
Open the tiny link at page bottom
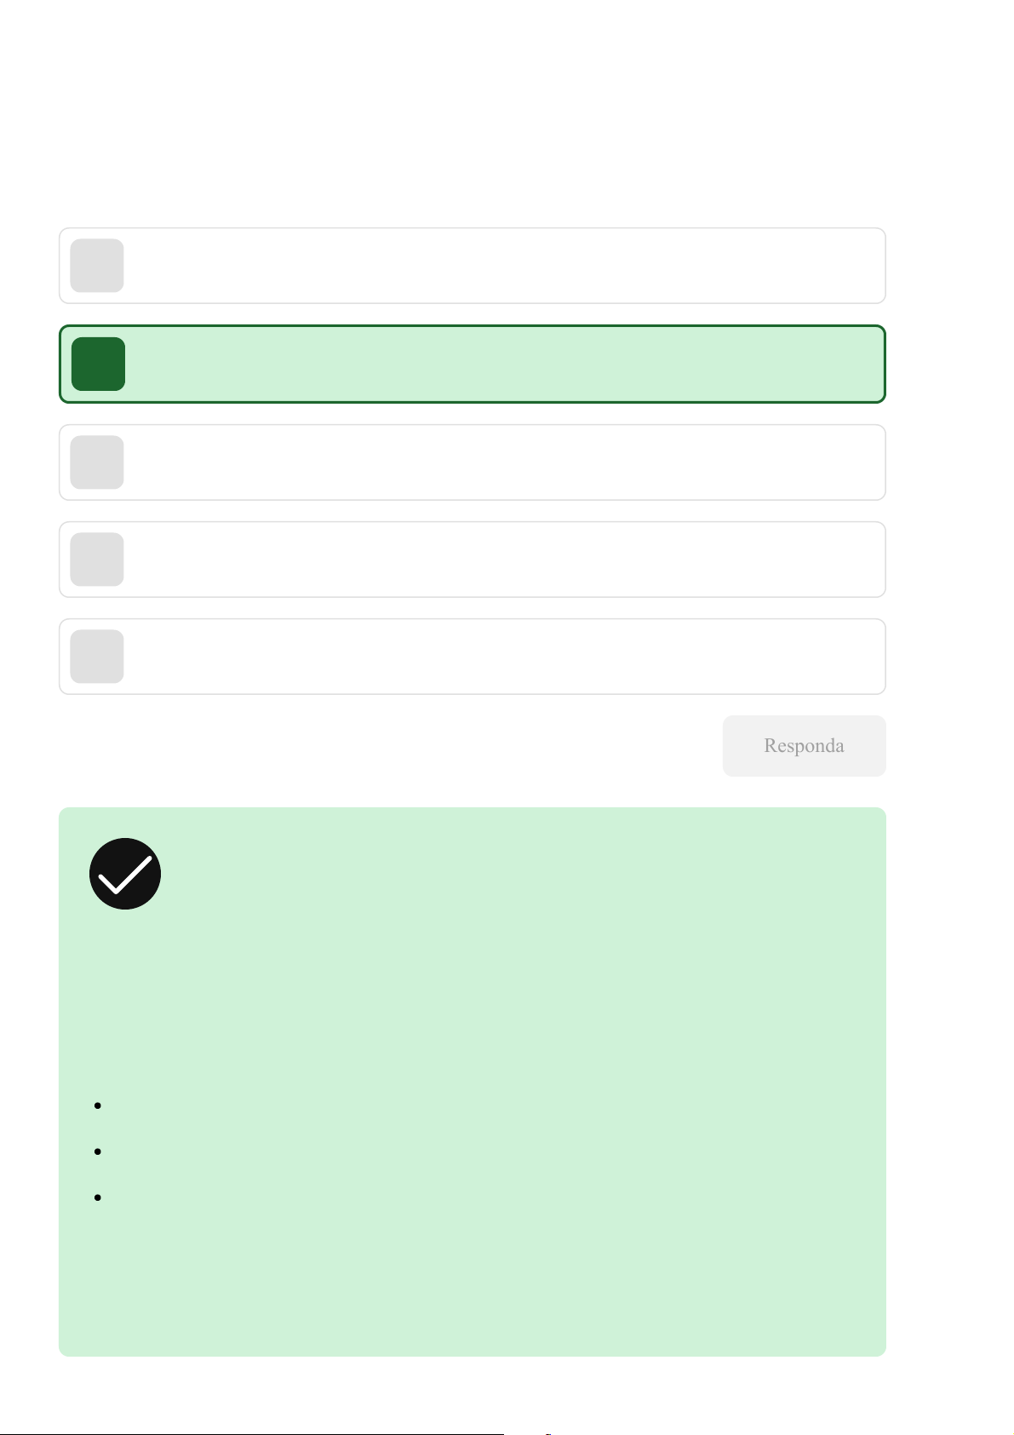[x=548, y=1434]
